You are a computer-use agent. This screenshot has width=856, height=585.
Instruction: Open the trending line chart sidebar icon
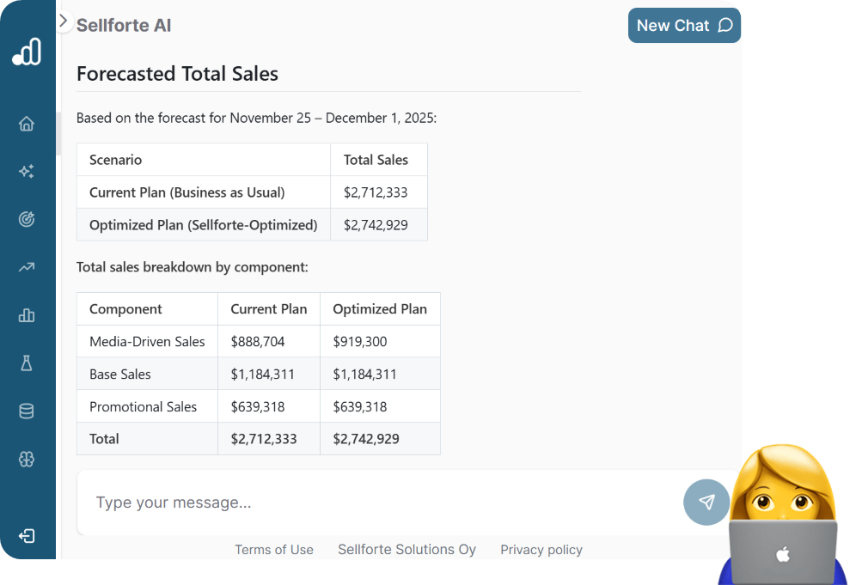click(27, 267)
